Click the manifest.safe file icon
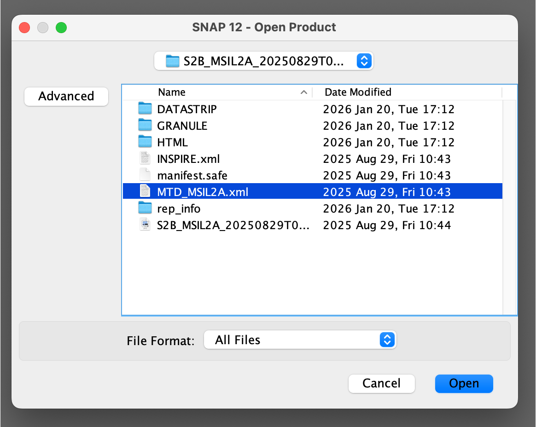Viewport: 536px width, 427px height. 145,175
